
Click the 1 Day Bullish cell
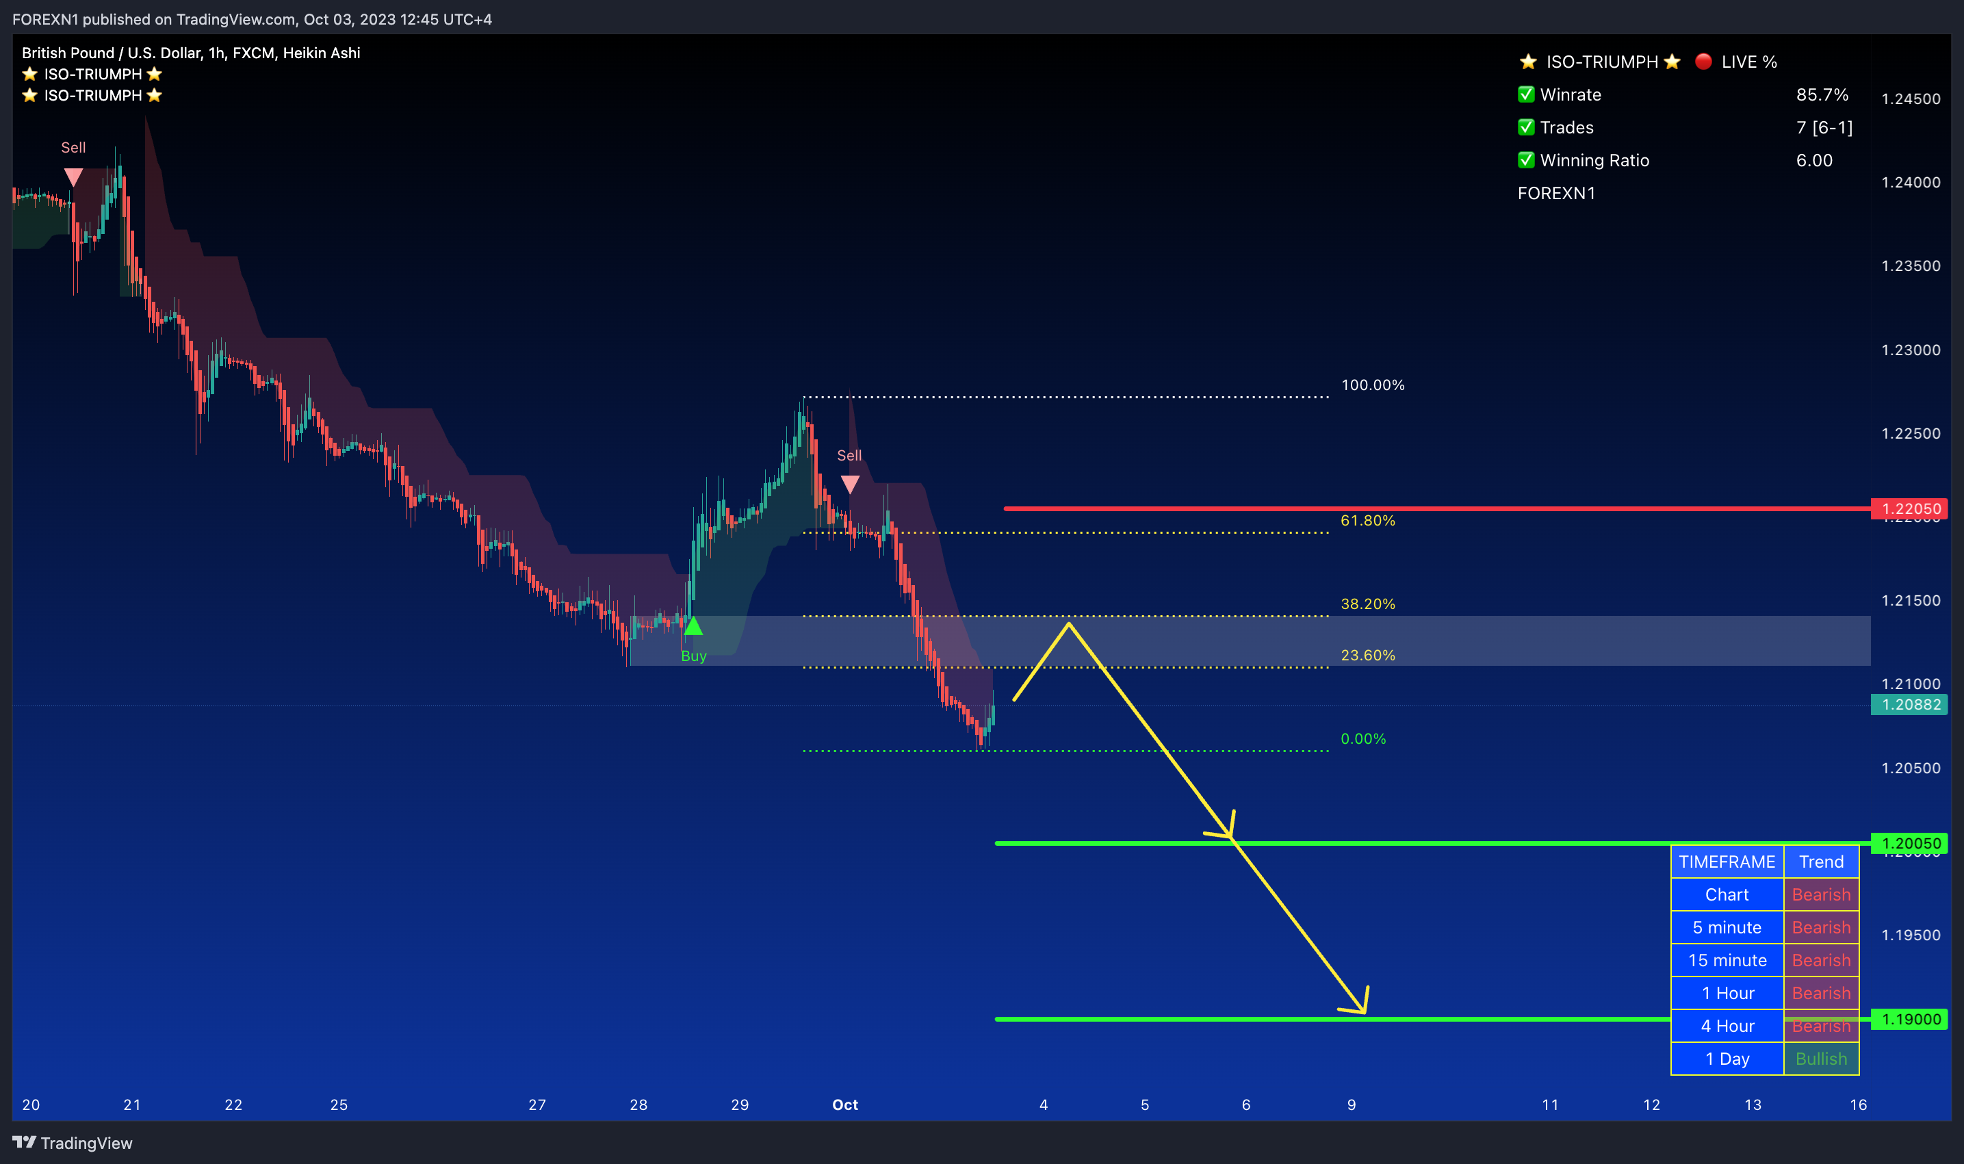tap(1821, 1059)
